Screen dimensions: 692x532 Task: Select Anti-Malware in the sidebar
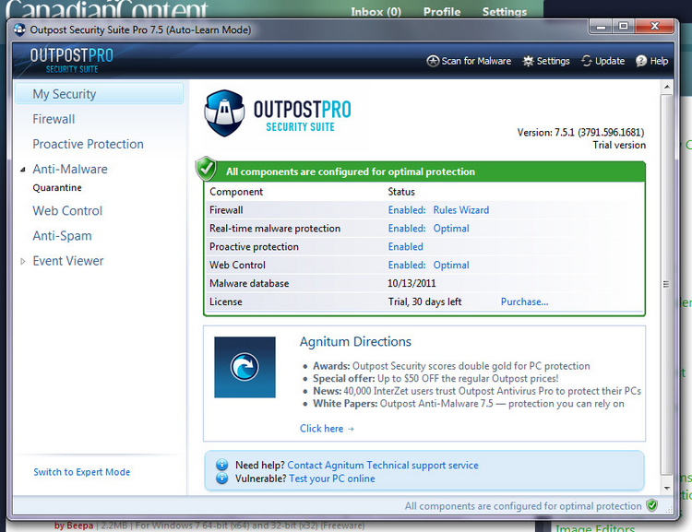coord(70,170)
